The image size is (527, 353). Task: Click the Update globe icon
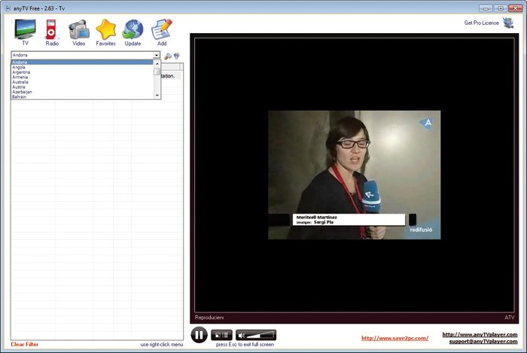click(x=133, y=32)
